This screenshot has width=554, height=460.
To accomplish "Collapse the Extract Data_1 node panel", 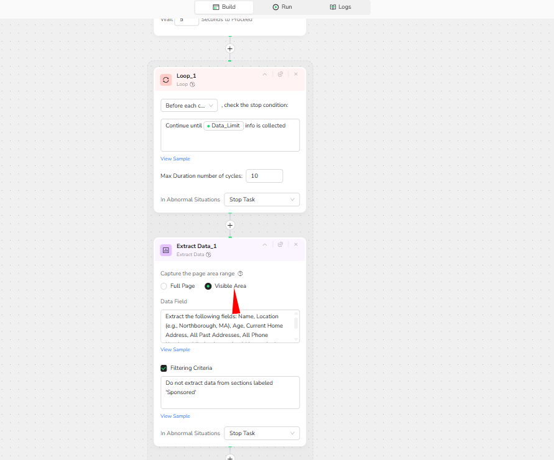I will (265, 245).
